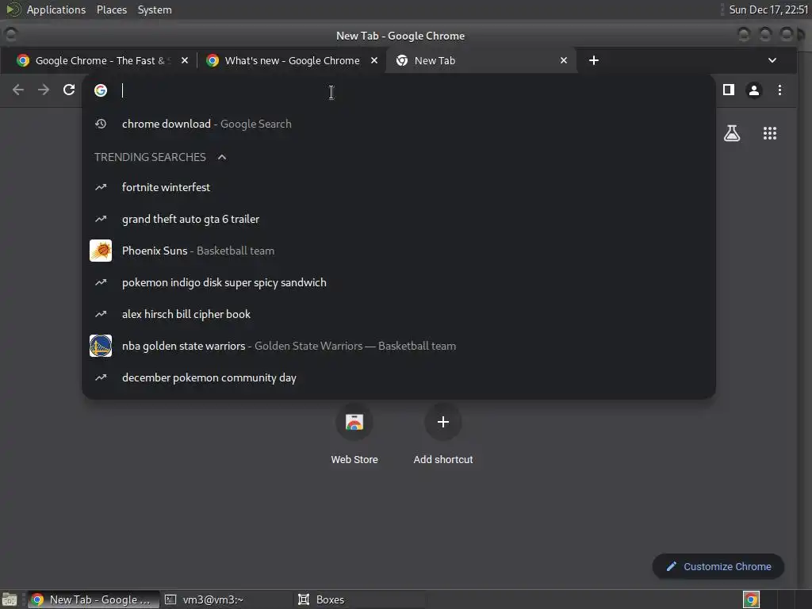Click Chrome icon in system tray
Viewport: 812px width, 609px height.
(x=752, y=599)
